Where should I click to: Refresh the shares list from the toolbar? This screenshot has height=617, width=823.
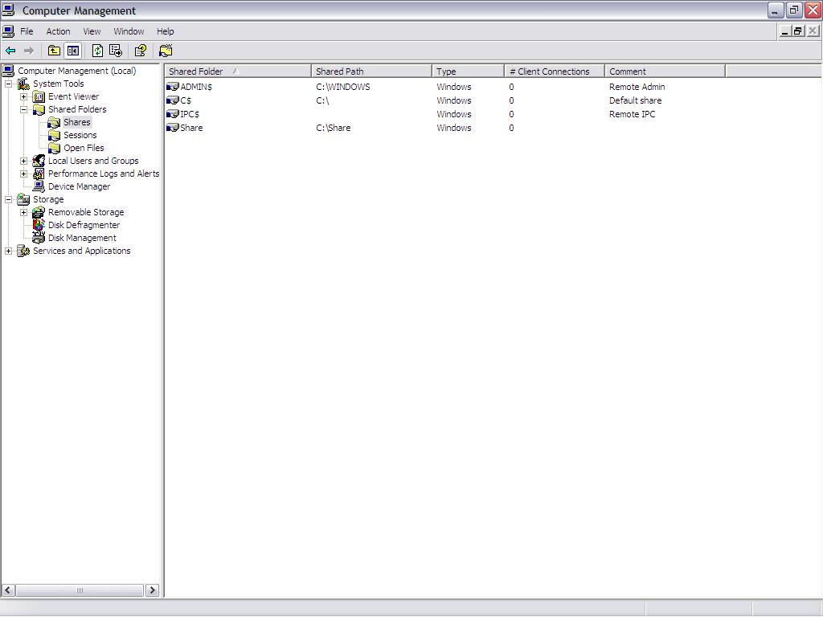coord(97,51)
